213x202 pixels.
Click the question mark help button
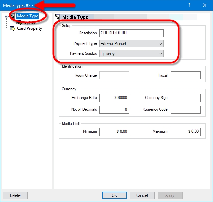point(189,5)
